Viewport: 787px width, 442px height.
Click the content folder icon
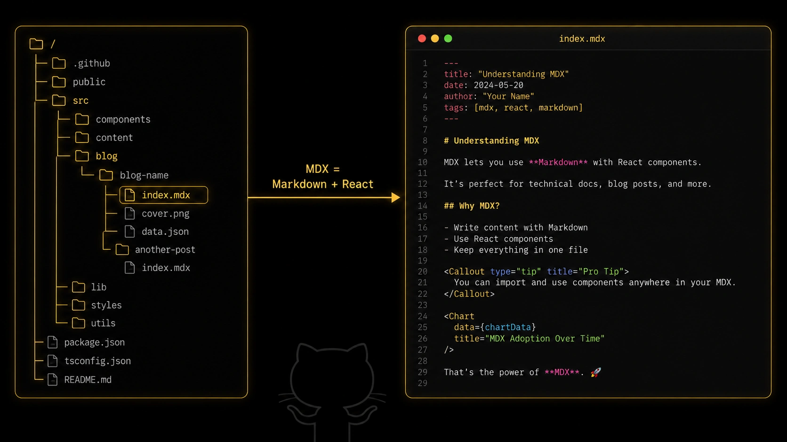(x=82, y=138)
